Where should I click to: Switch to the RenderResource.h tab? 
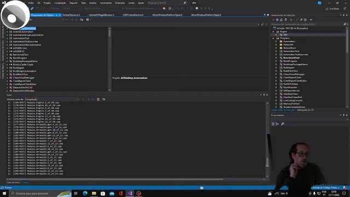click(x=71, y=15)
